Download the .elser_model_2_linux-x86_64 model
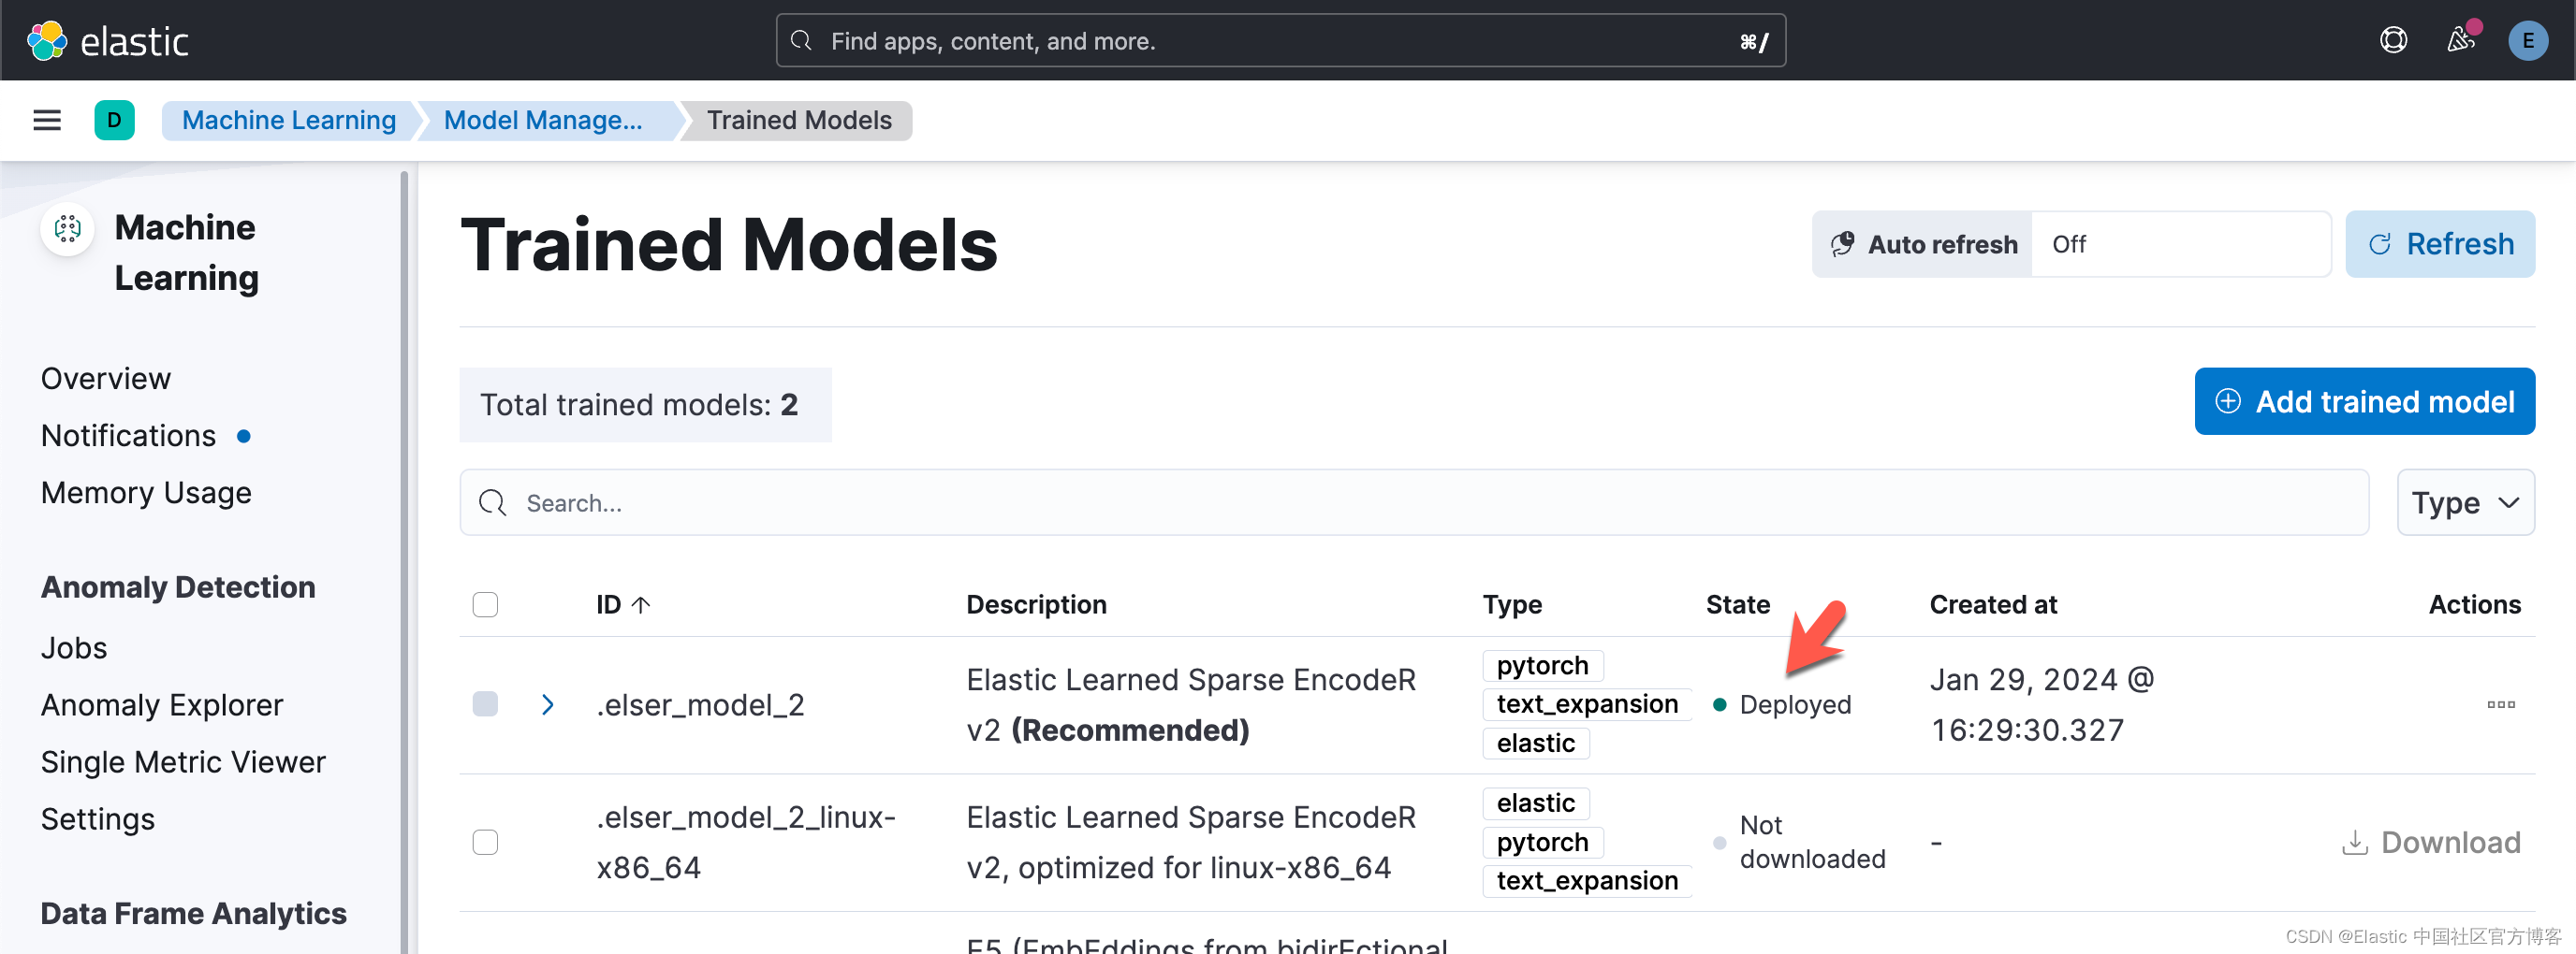Viewport: 2576px width, 954px height. click(x=2432, y=842)
